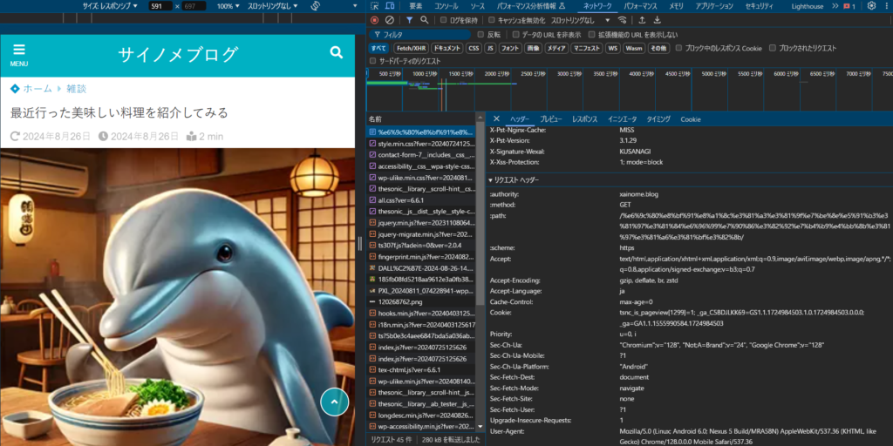Switch to the ソース Sources tab
893x446 pixels.
[477, 6]
